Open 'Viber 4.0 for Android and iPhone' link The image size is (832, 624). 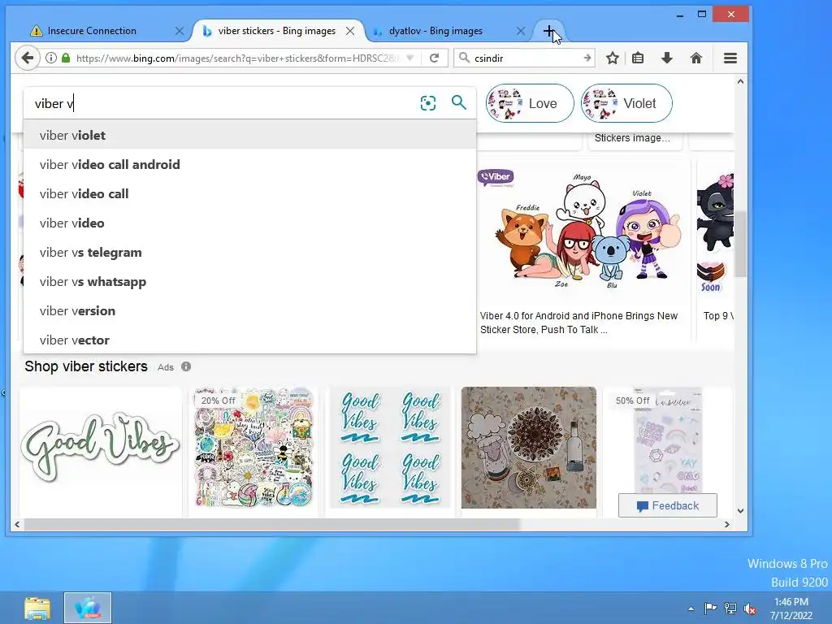[578, 323]
